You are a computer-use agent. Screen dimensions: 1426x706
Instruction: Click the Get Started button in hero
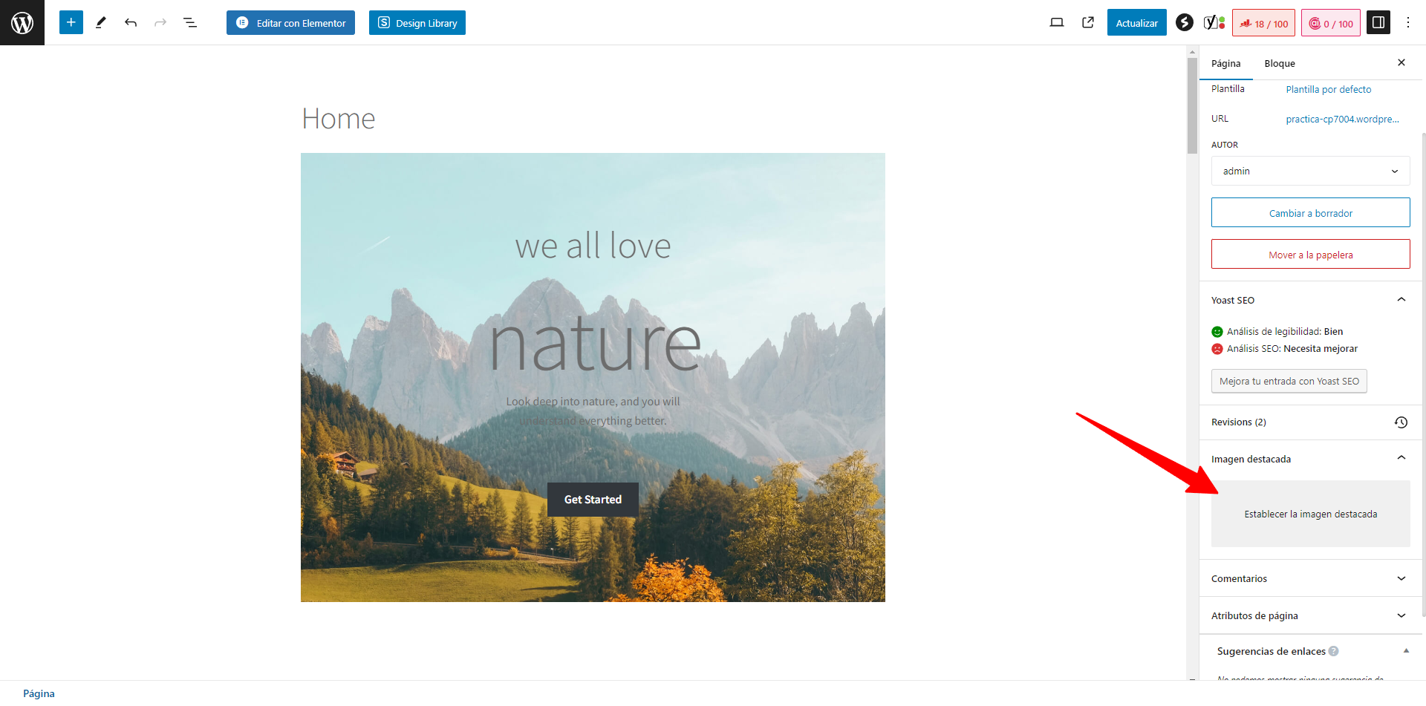click(x=593, y=500)
